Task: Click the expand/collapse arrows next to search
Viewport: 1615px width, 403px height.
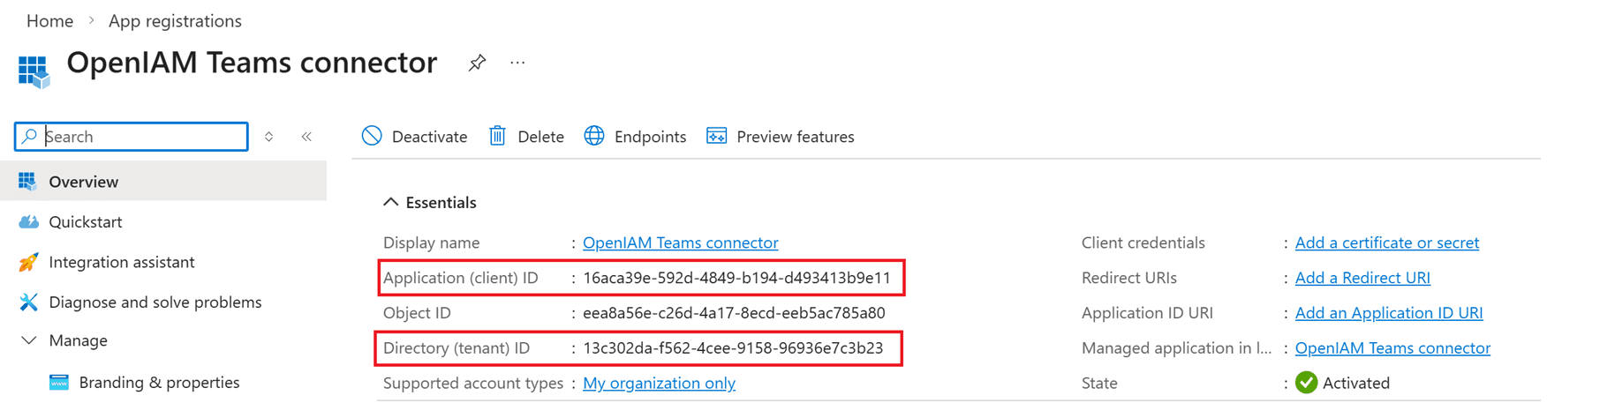Action: click(269, 137)
